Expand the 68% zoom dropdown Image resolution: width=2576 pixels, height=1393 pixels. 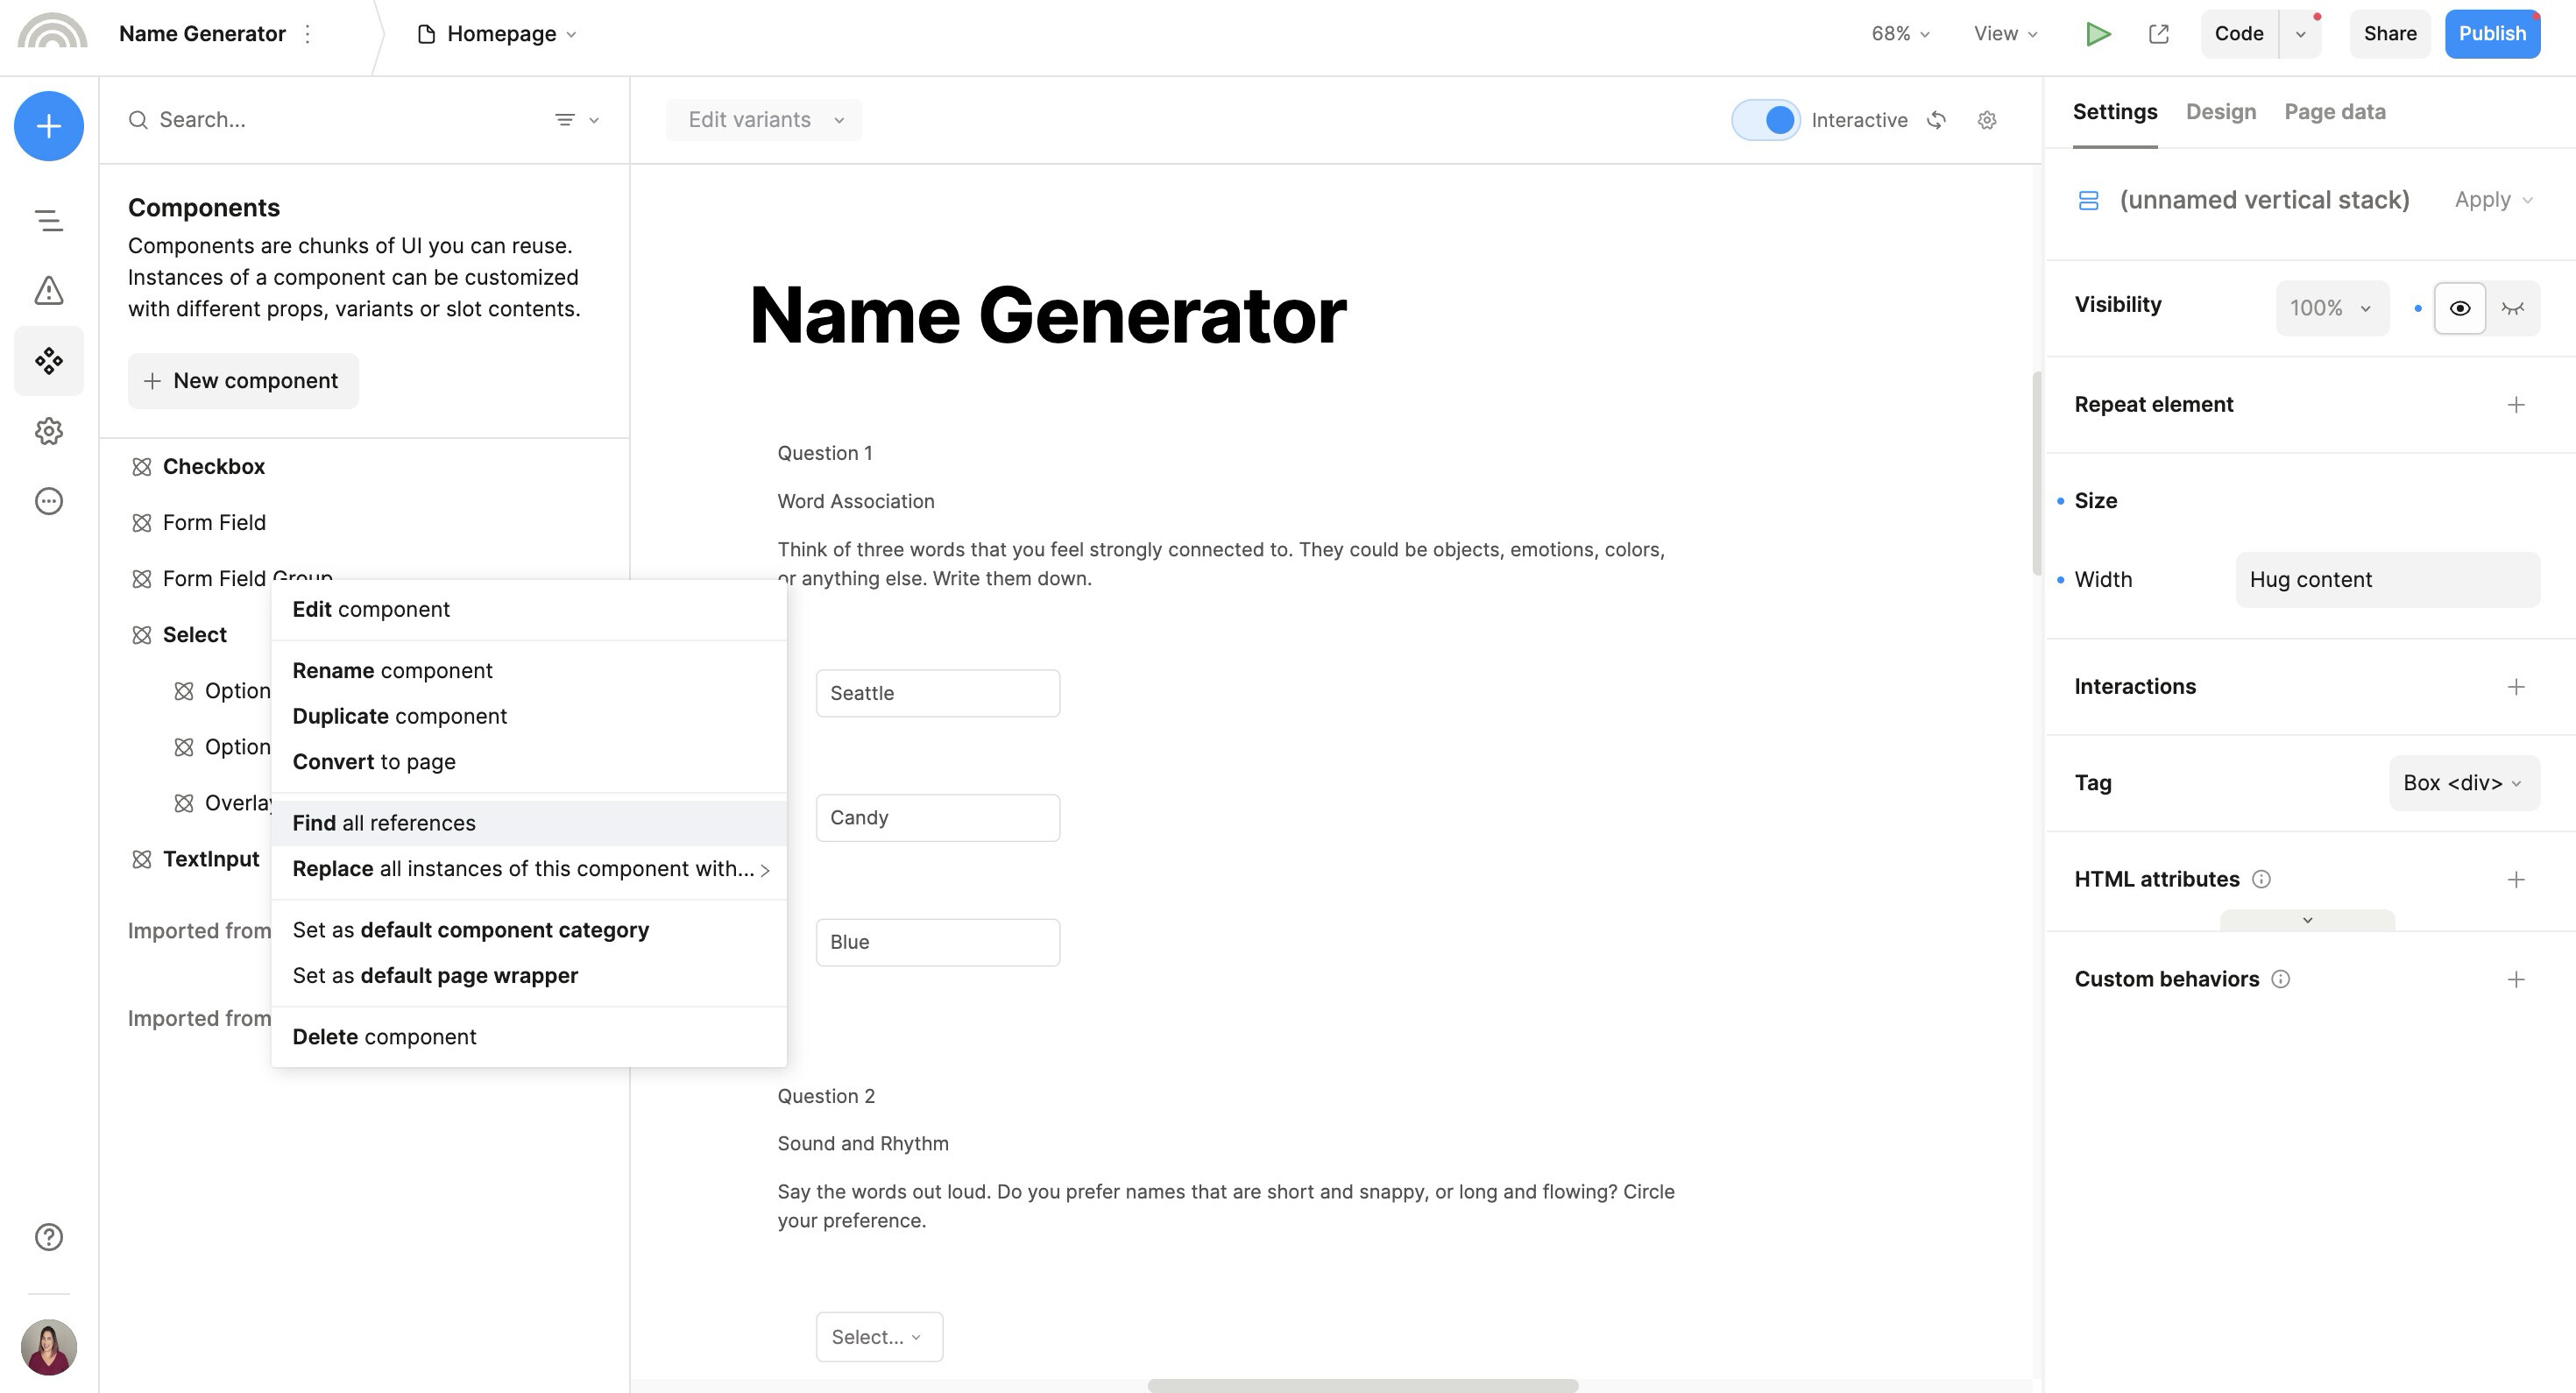click(1899, 34)
